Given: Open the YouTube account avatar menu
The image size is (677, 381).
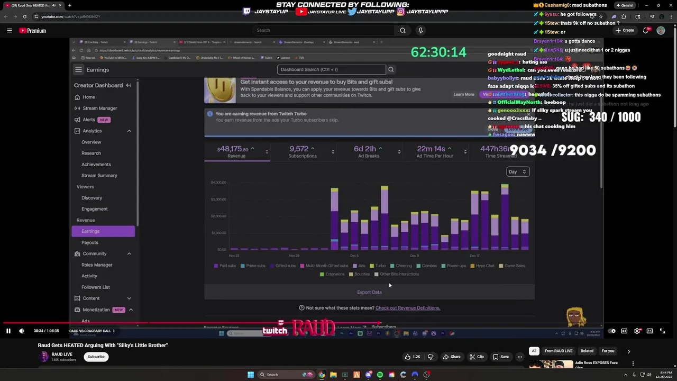Looking at the screenshot, I should [x=661, y=31].
